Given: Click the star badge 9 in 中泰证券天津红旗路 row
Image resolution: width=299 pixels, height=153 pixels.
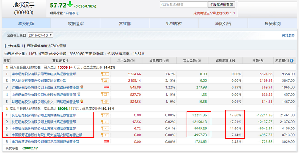Looking at the screenshot, I should click(105, 74).
